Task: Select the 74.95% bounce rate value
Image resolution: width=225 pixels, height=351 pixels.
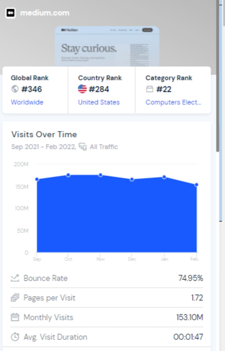Action: pyautogui.click(x=191, y=278)
